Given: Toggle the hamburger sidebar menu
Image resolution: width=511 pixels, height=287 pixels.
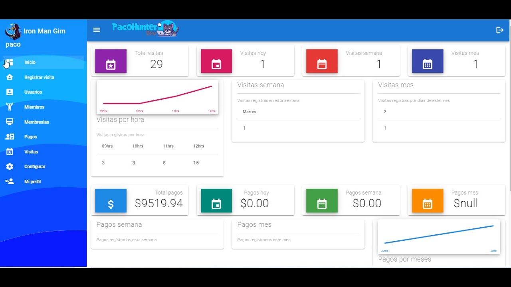Looking at the screenshot, I should pyautogui.click(x=97, y=30).
